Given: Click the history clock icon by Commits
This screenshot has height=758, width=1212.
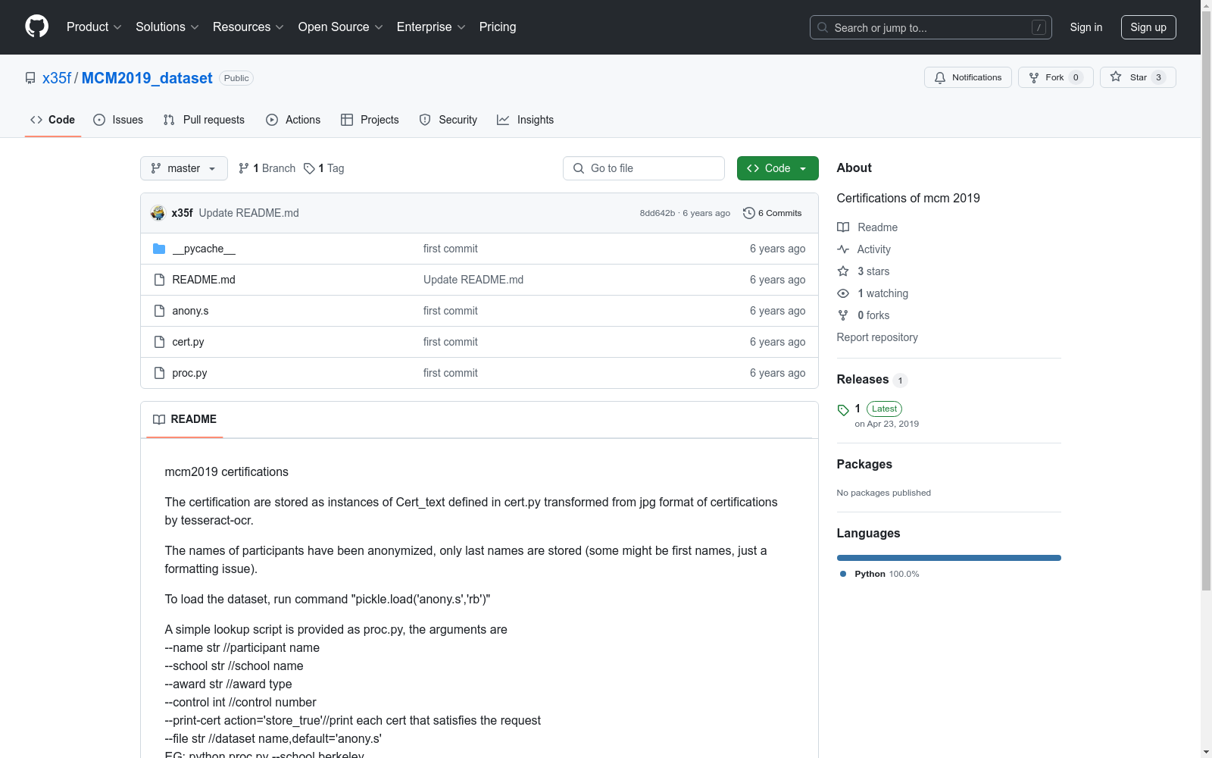Looking at the screenshot, I should (x=749, y=213).
